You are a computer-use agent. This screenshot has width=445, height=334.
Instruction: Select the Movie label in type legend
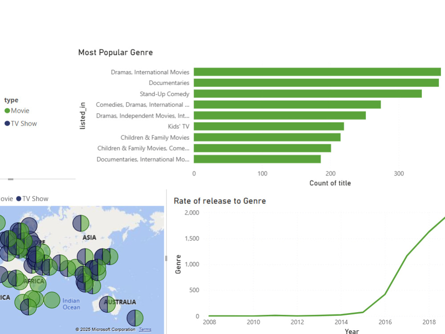coord(20,111)
